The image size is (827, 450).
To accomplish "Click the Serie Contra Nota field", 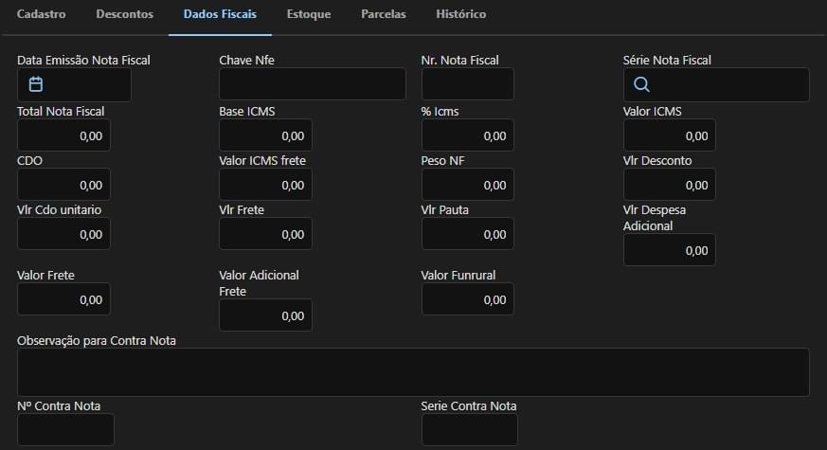I will [x=469, y=429].
